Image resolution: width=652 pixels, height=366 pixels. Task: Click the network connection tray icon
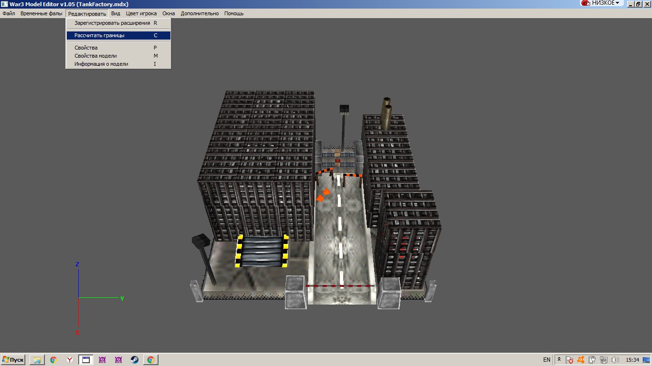click(603, 360)
